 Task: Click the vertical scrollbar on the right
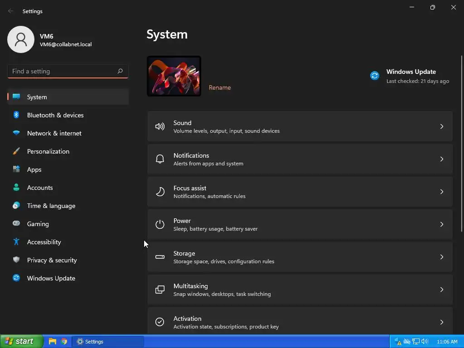(461, 144)
